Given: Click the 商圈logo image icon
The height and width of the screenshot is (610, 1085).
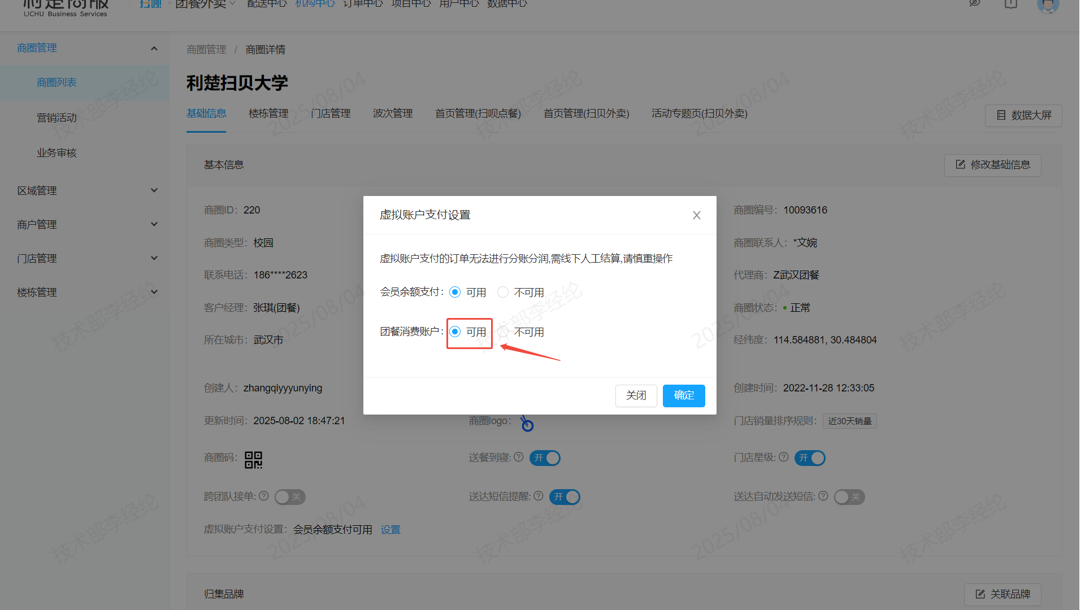Looking at the screenshot, I should pos(527,424).
